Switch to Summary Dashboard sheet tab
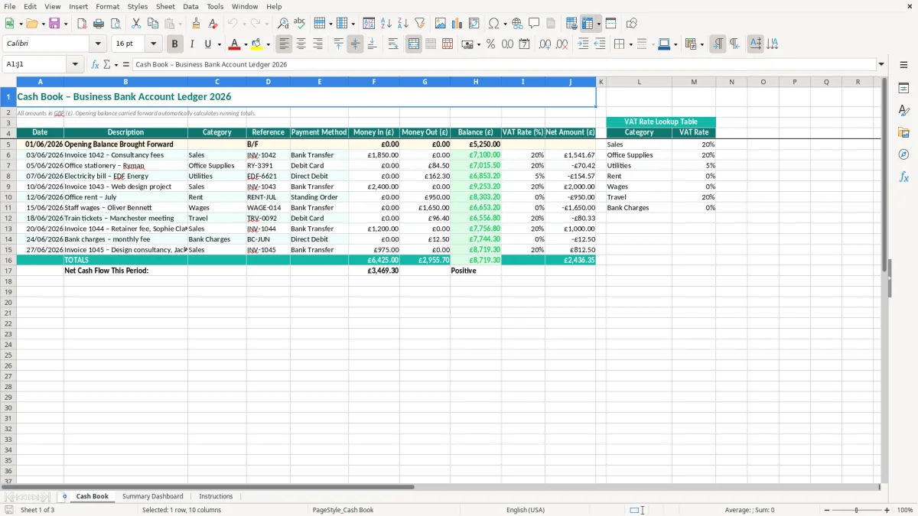The width and height of the screenshot is (918, 516). point(152,496)
